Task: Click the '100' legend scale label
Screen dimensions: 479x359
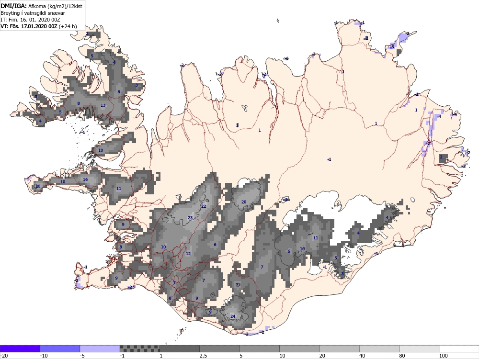Action: click(x=443, y=356)
